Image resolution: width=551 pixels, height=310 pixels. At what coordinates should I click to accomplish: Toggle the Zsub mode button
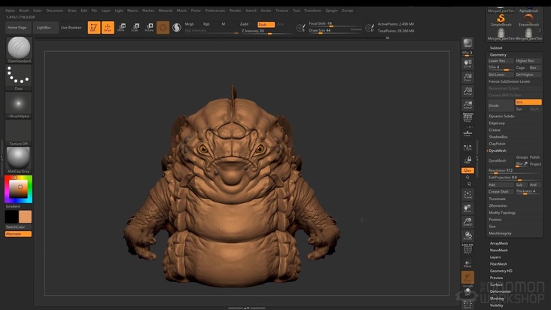[x=266, y=24]
